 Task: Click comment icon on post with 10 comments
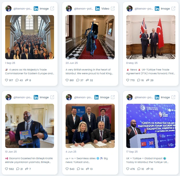(139, 169)
